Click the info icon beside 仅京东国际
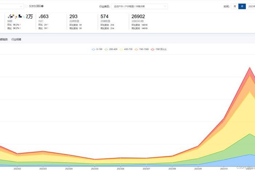The image size is (255, 171). click(x=42, y=6)
